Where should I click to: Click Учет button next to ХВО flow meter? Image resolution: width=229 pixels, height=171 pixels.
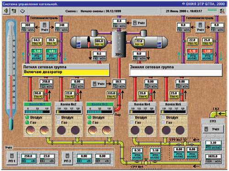139,23
